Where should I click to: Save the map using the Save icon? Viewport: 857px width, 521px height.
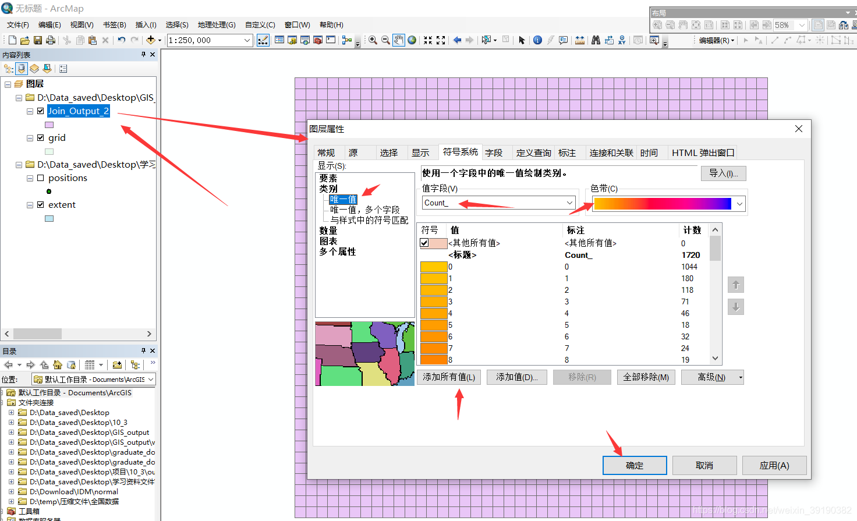coord(37,40)
